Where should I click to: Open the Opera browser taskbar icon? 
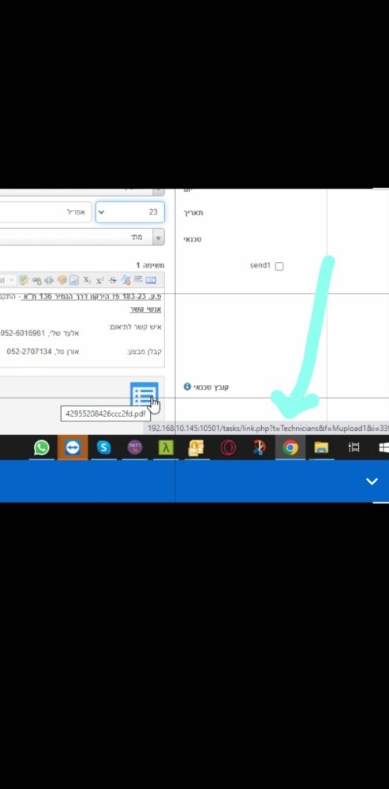228,447
